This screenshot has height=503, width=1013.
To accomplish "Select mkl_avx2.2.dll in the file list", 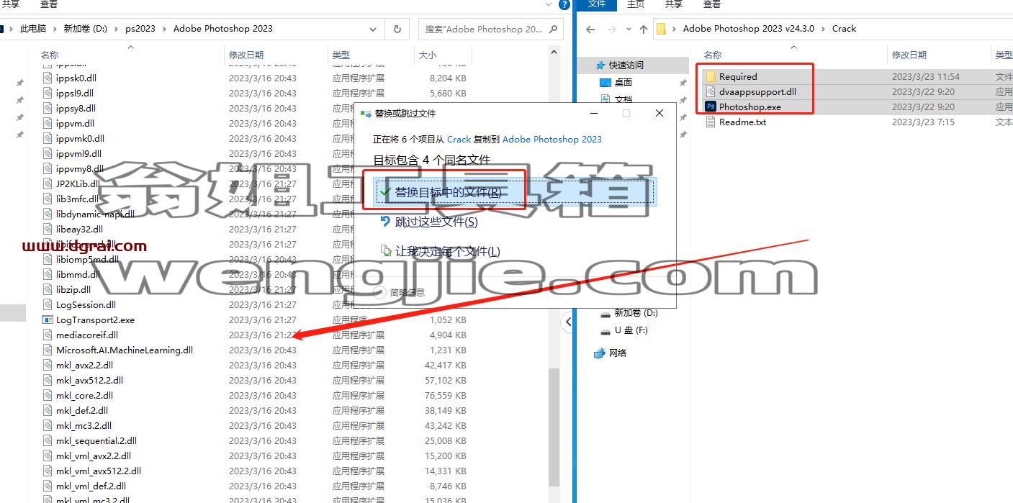I will coord(84,365).
